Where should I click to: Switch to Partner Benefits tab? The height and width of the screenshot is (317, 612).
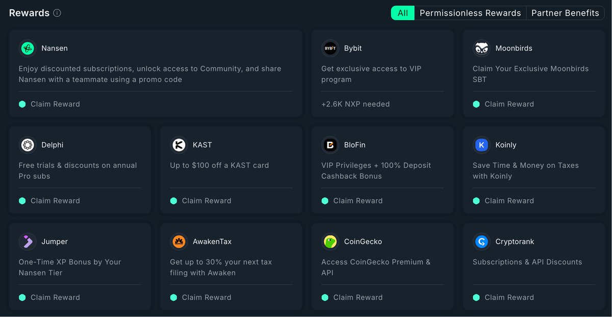[565, 13]
